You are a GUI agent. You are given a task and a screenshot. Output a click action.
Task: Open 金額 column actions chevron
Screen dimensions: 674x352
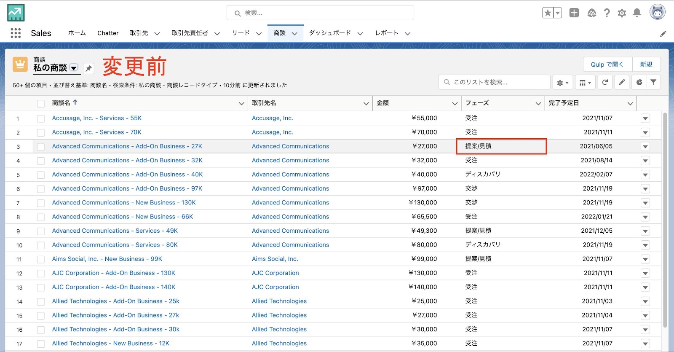tap(455, 103)
